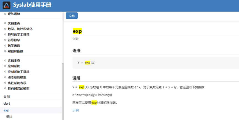Open 符号数学 sidebar entry
This screenshot has height=120, width=239.
(x=14, y=40)
